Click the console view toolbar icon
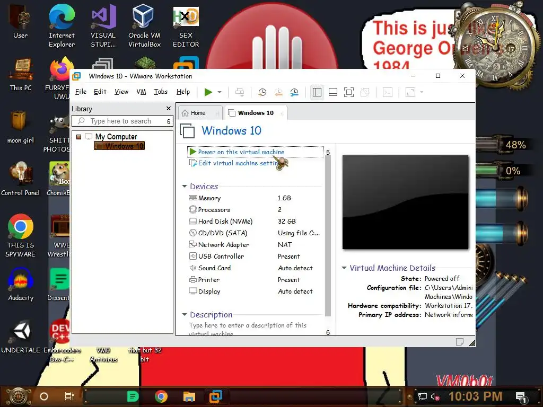 388,92
